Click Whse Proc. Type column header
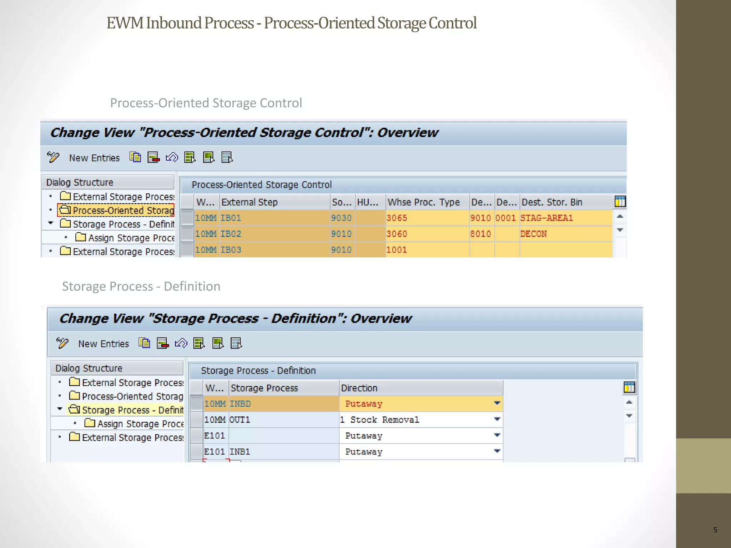This screenshot has height=548, width=731. pyautogui.click(x=427, y=202)
